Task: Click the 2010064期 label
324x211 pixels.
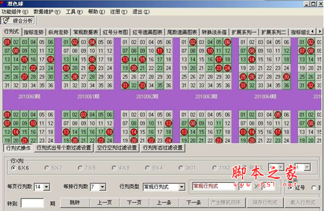Action: (266, 96)
